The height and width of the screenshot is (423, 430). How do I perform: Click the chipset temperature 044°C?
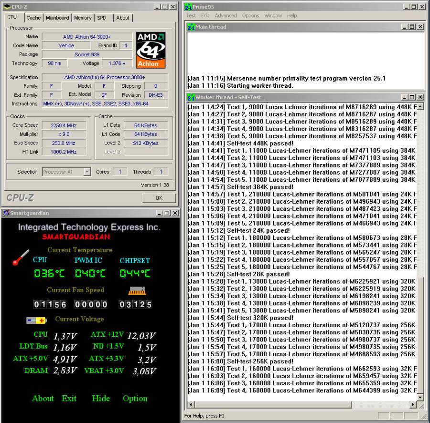(135, 273)
